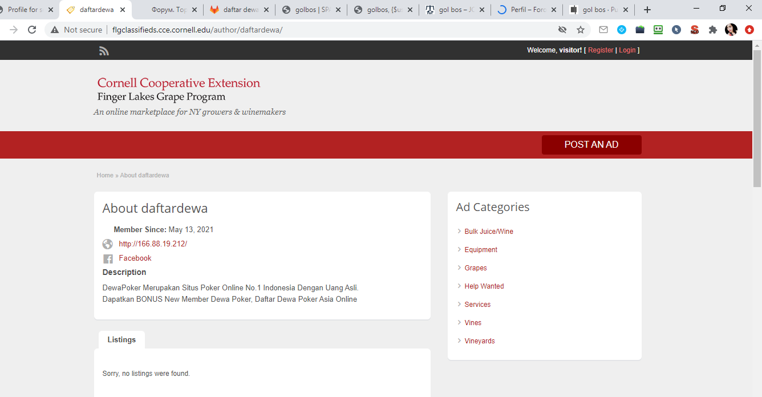
Task: Expand the Help Wanted category
Action: tap(484, 286)
